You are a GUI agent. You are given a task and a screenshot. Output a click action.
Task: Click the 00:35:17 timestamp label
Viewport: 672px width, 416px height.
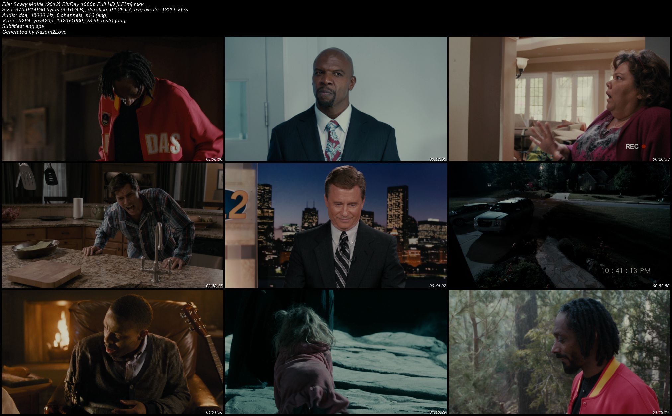pos(214,286)
